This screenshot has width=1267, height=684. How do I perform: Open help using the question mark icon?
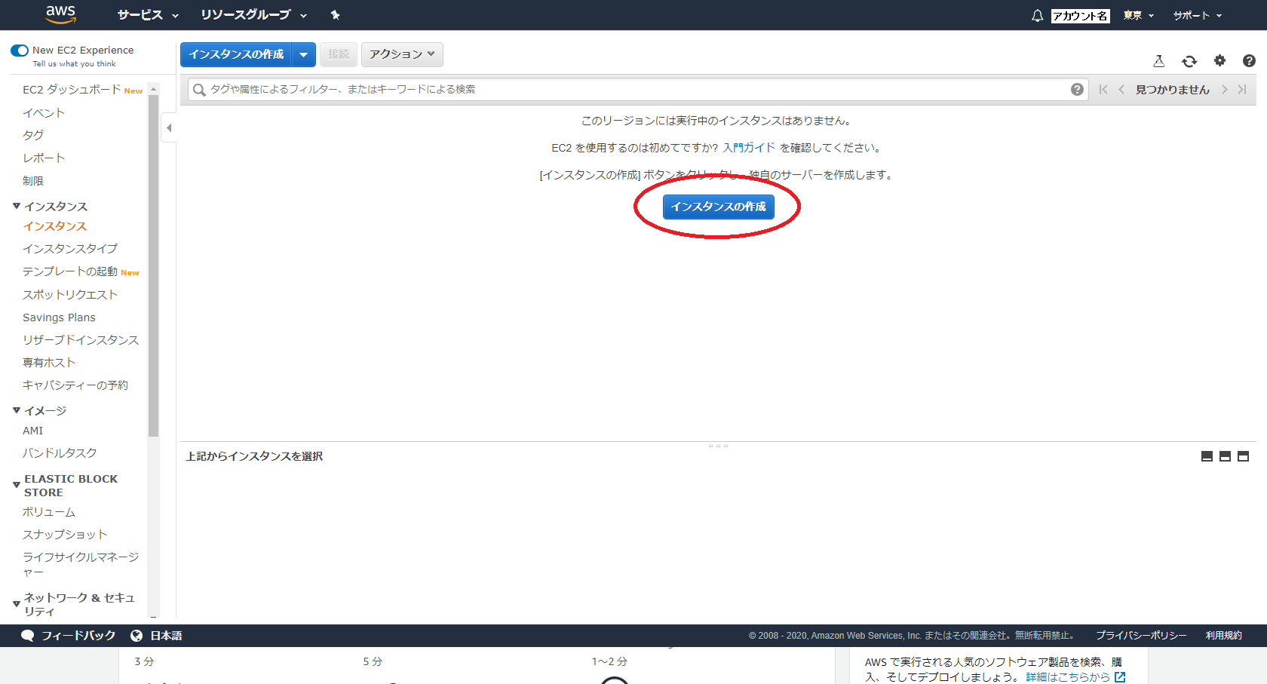pos(1249,60)
